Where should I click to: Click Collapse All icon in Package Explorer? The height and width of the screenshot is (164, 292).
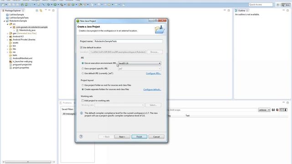37,10
